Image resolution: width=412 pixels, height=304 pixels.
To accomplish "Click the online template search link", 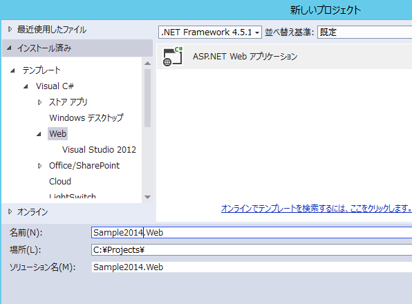I will [317, 209].
